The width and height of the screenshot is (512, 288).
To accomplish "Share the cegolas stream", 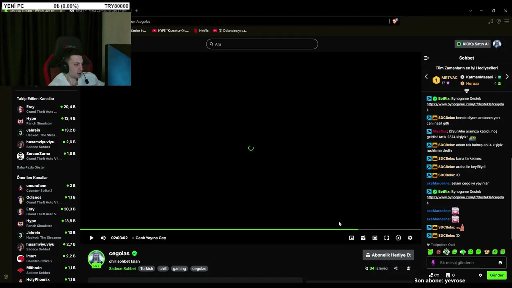I will [396, 268].
